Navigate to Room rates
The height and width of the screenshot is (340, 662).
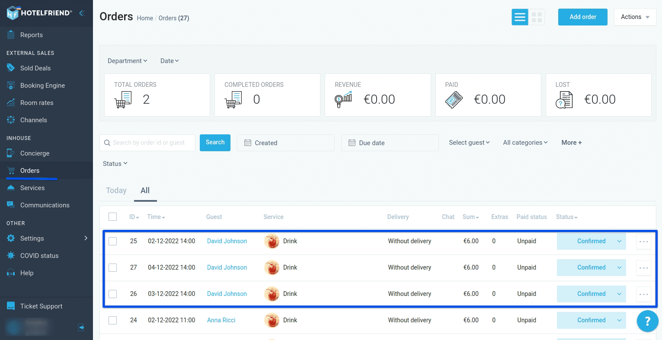click(36, 102)
